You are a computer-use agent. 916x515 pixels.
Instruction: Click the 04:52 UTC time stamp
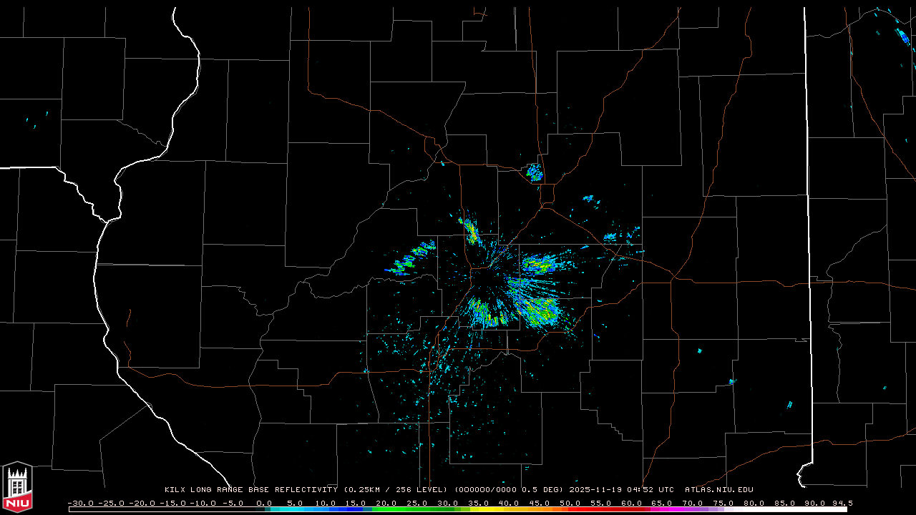pos(650,490)
